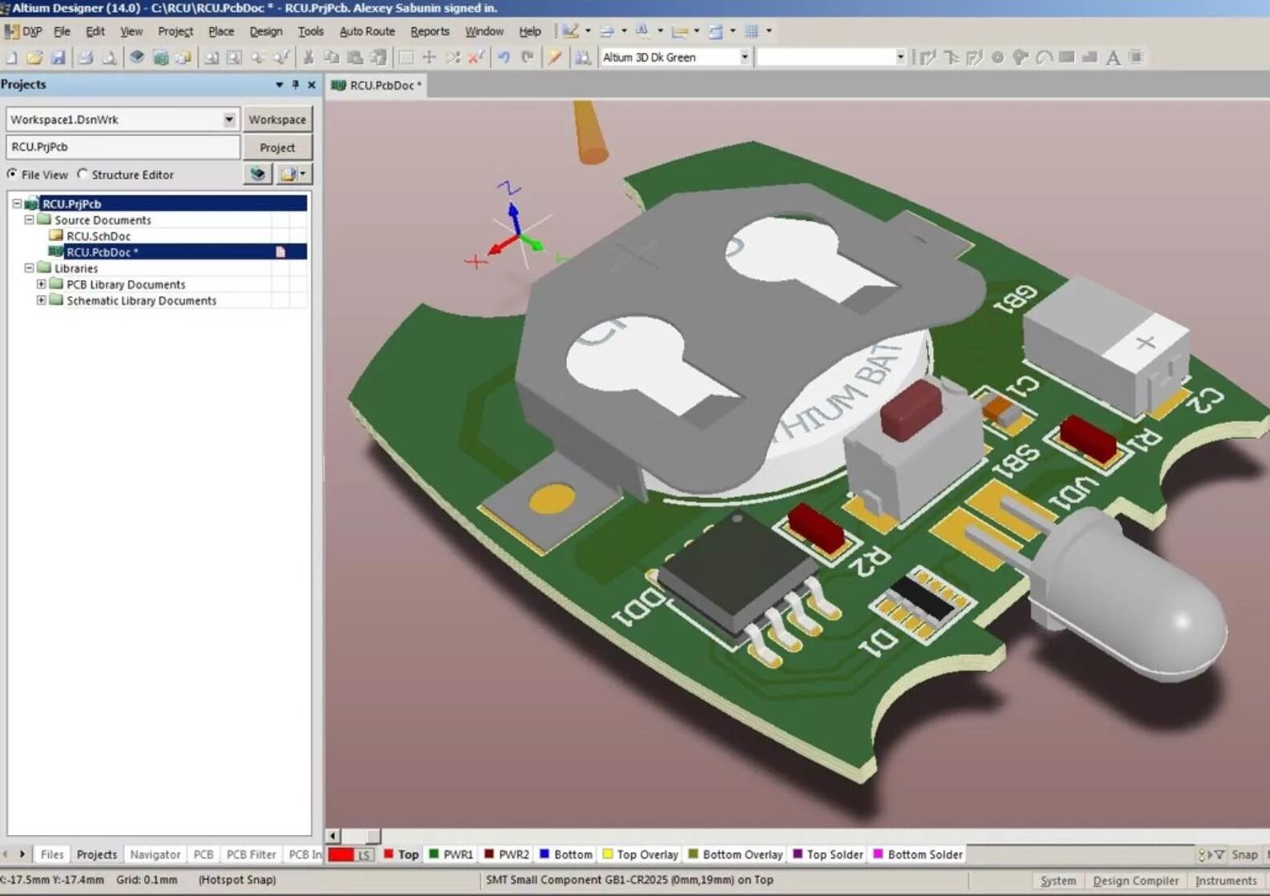Screen dimensions: 1270x896
Task: Click the Place Fill rectangle icon
Action: pos(1066,57)
